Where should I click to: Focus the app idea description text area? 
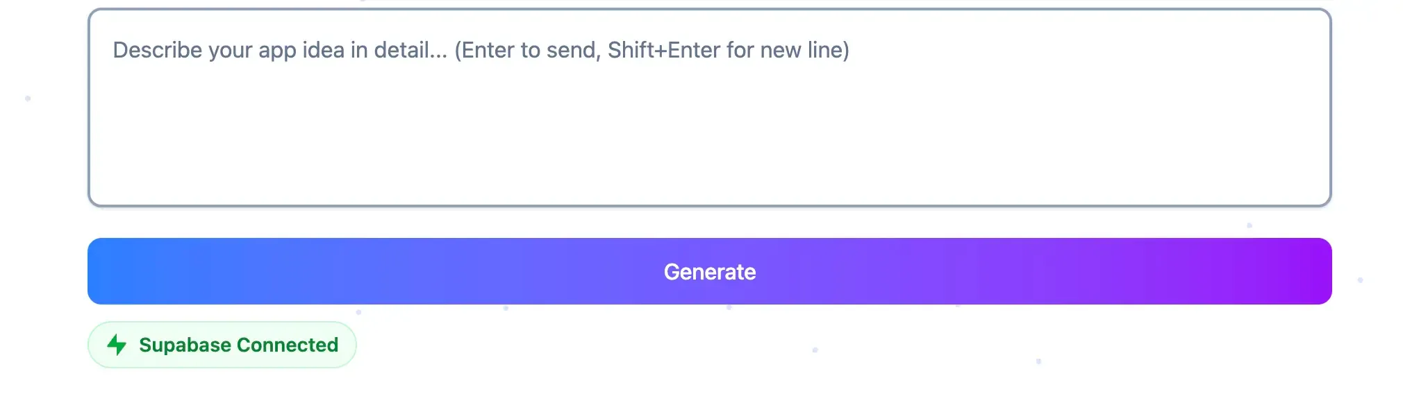click(708, 108)
